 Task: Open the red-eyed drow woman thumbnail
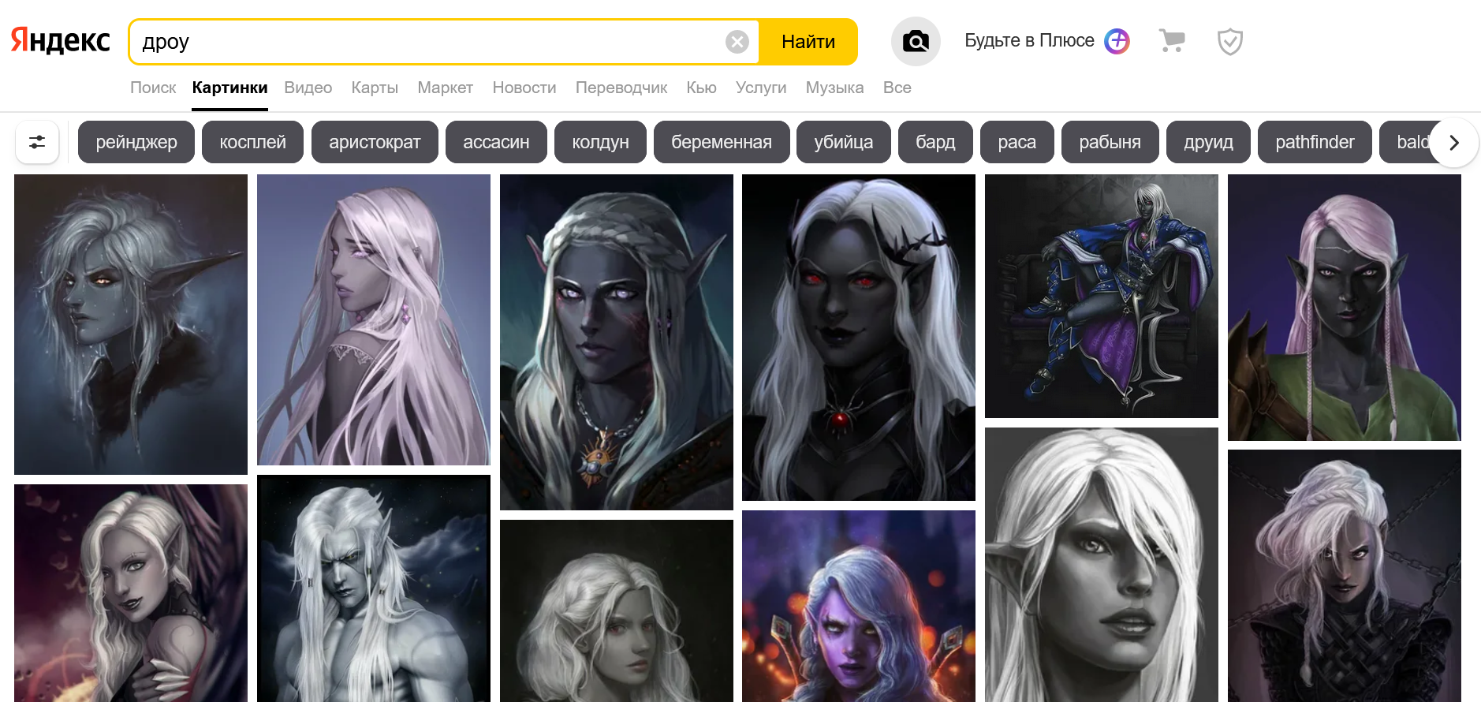[859, 338]
